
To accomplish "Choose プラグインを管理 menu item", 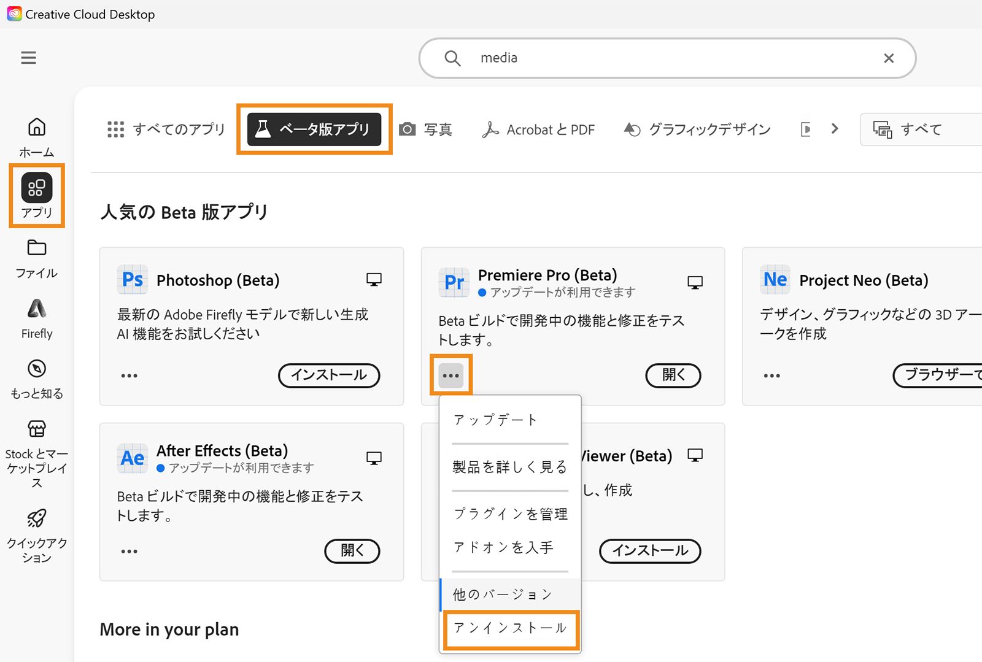I will pos(511,514).
